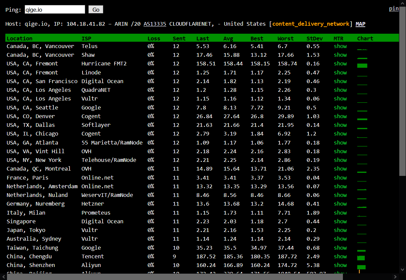Viewport: 406px width, 280px height.
Task: Show MTR for Fremont Linode row
Action: pos(340,72)
